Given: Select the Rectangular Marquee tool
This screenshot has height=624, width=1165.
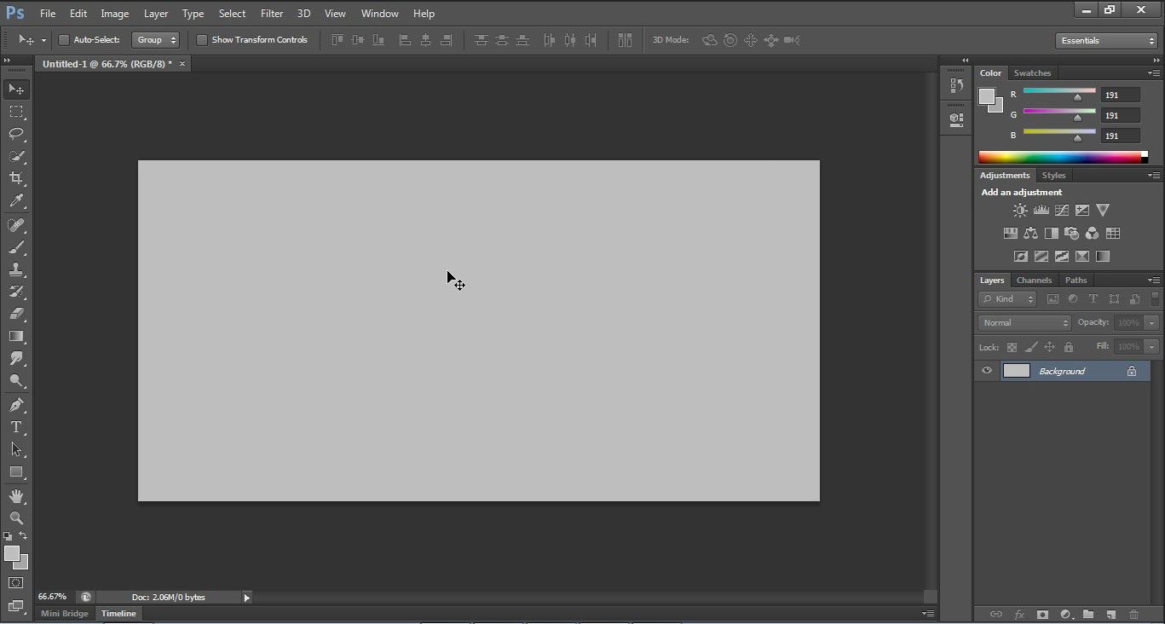Looking at the screenshot, I should [16, 112].
